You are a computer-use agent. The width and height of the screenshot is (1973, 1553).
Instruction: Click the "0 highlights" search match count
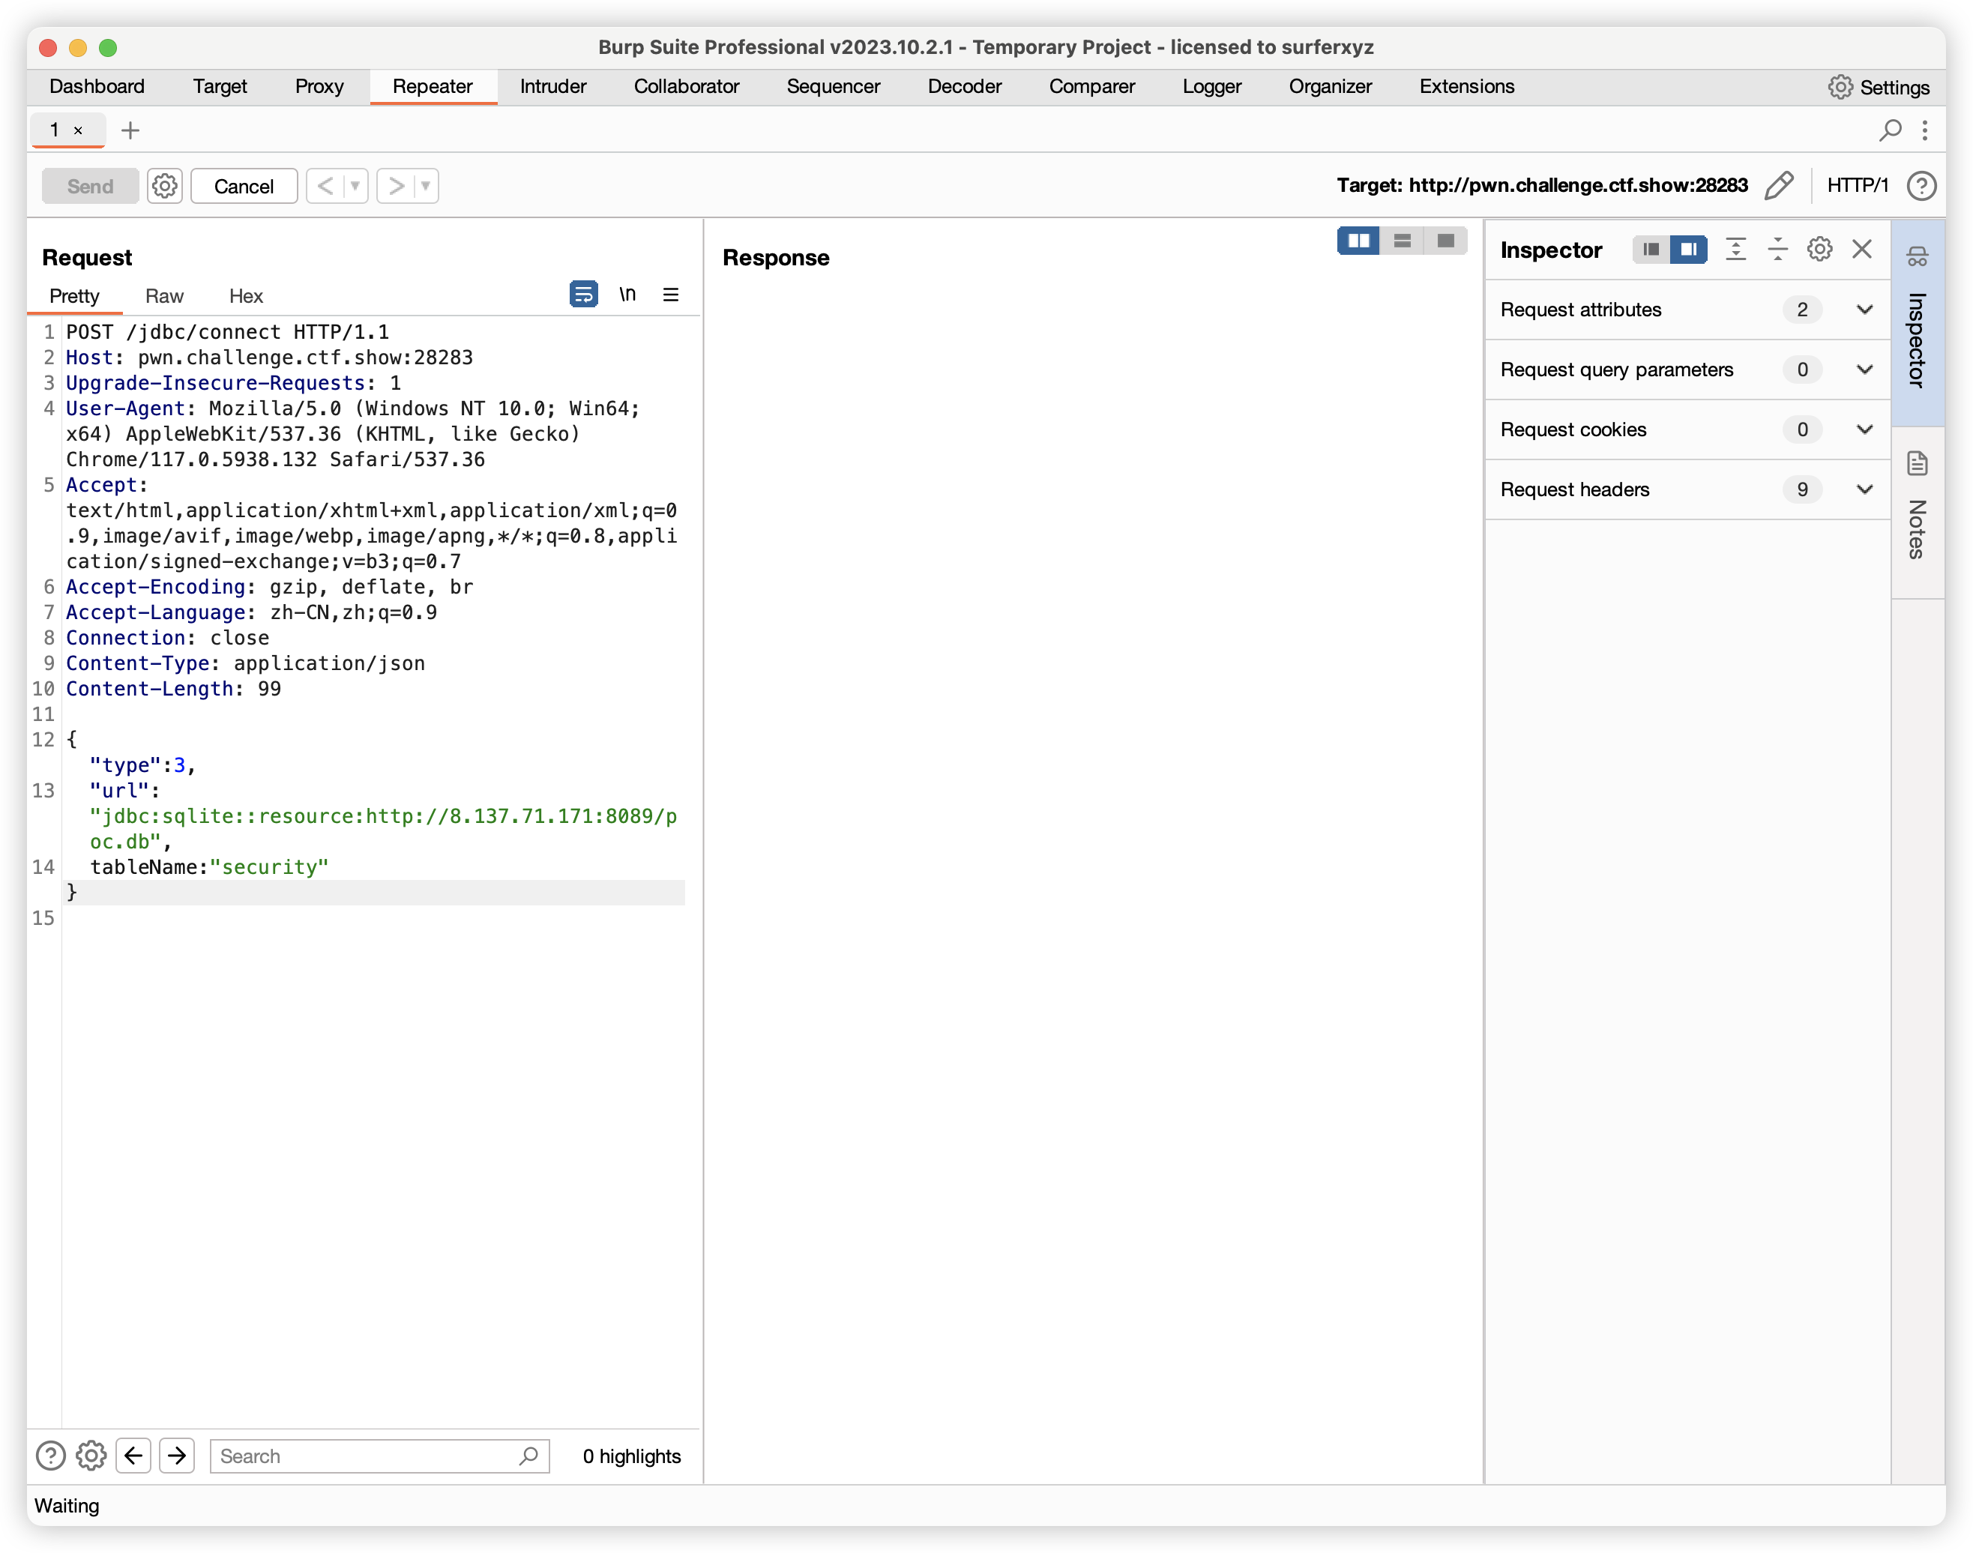pos(632,1456)
